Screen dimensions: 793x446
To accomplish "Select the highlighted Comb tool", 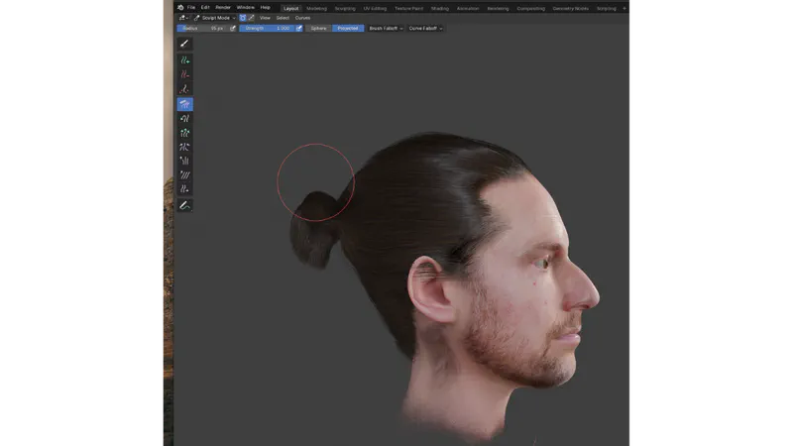I will 184,104.
